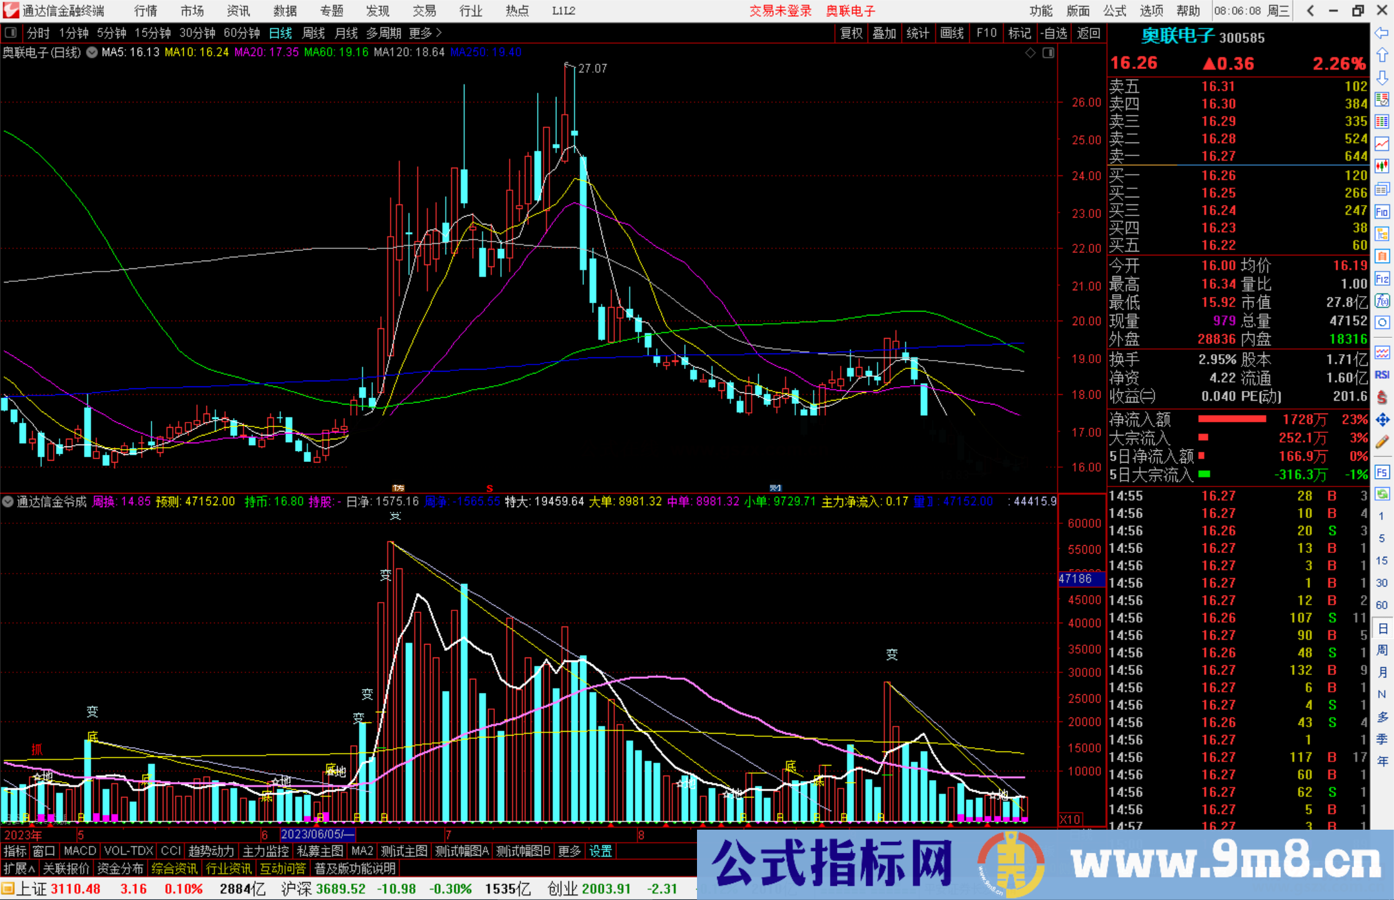This screenshot has height=900, width=1394.
Task: Click the 奥联电子 300585 stock name header
Action: click(1203, 37)
